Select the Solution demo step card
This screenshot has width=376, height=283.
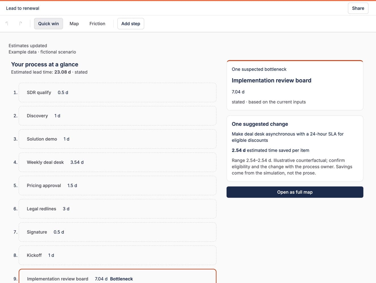point(118,139)
